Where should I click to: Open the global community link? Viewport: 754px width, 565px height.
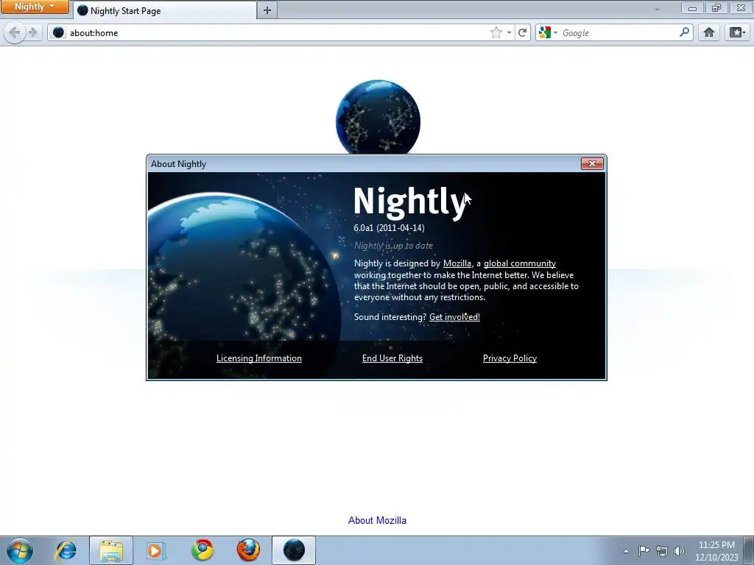pos(519,263)
